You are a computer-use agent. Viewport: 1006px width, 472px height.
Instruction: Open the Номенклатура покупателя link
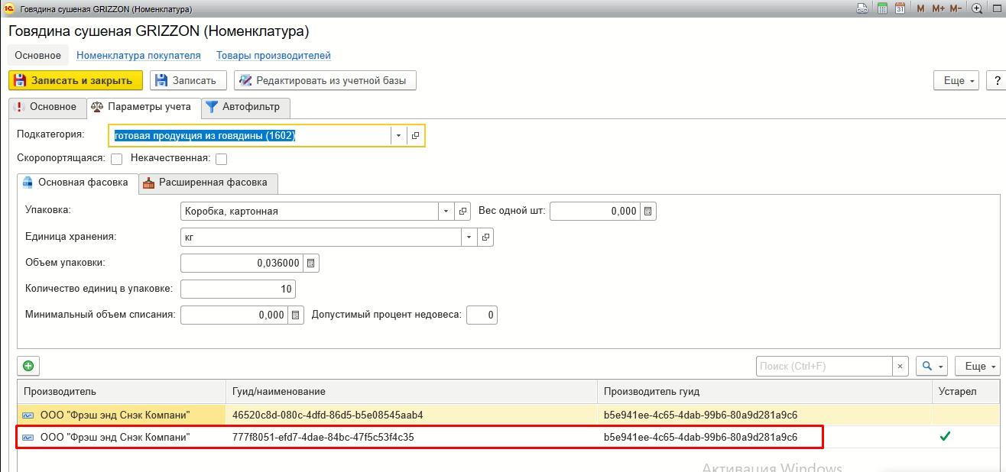(138, 55)
